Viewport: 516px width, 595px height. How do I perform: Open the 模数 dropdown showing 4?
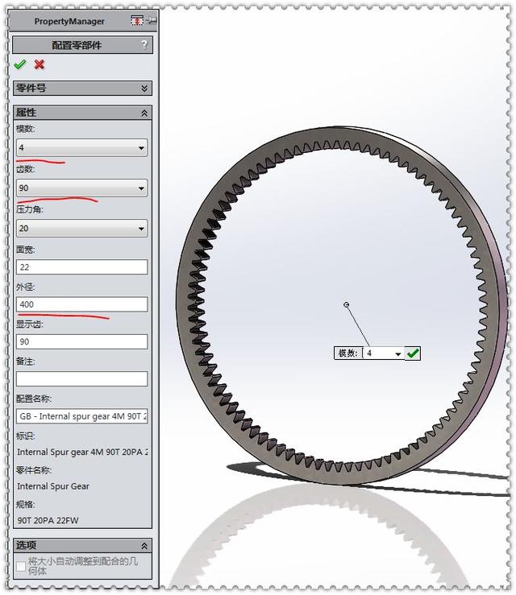pyautogui.click(x=81, y=147)
